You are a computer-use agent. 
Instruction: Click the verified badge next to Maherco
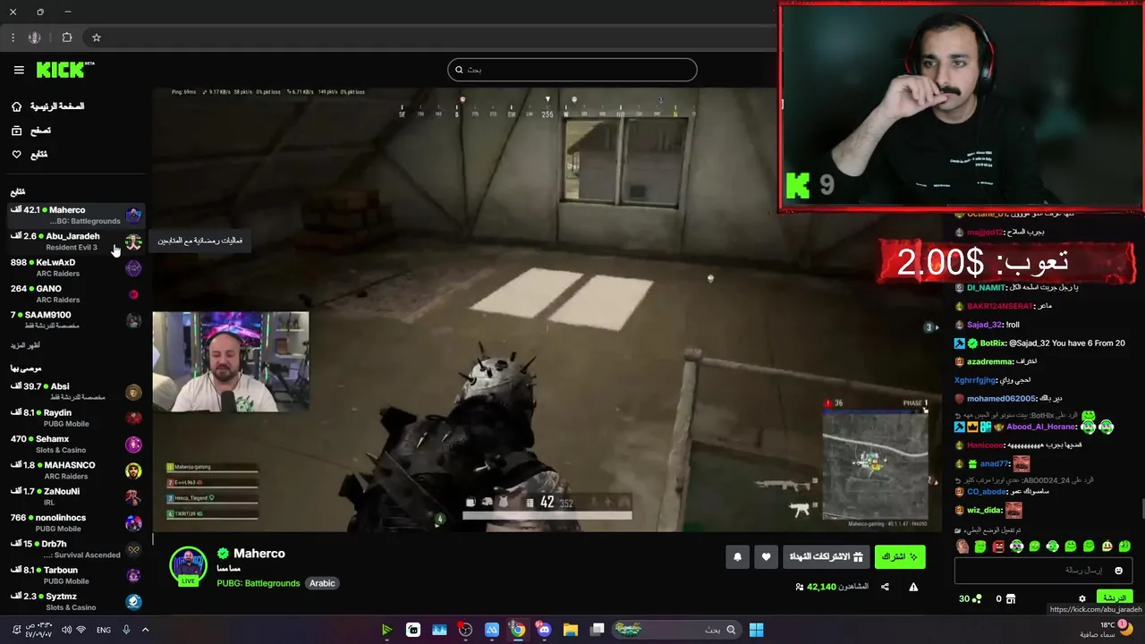(223, 554)
